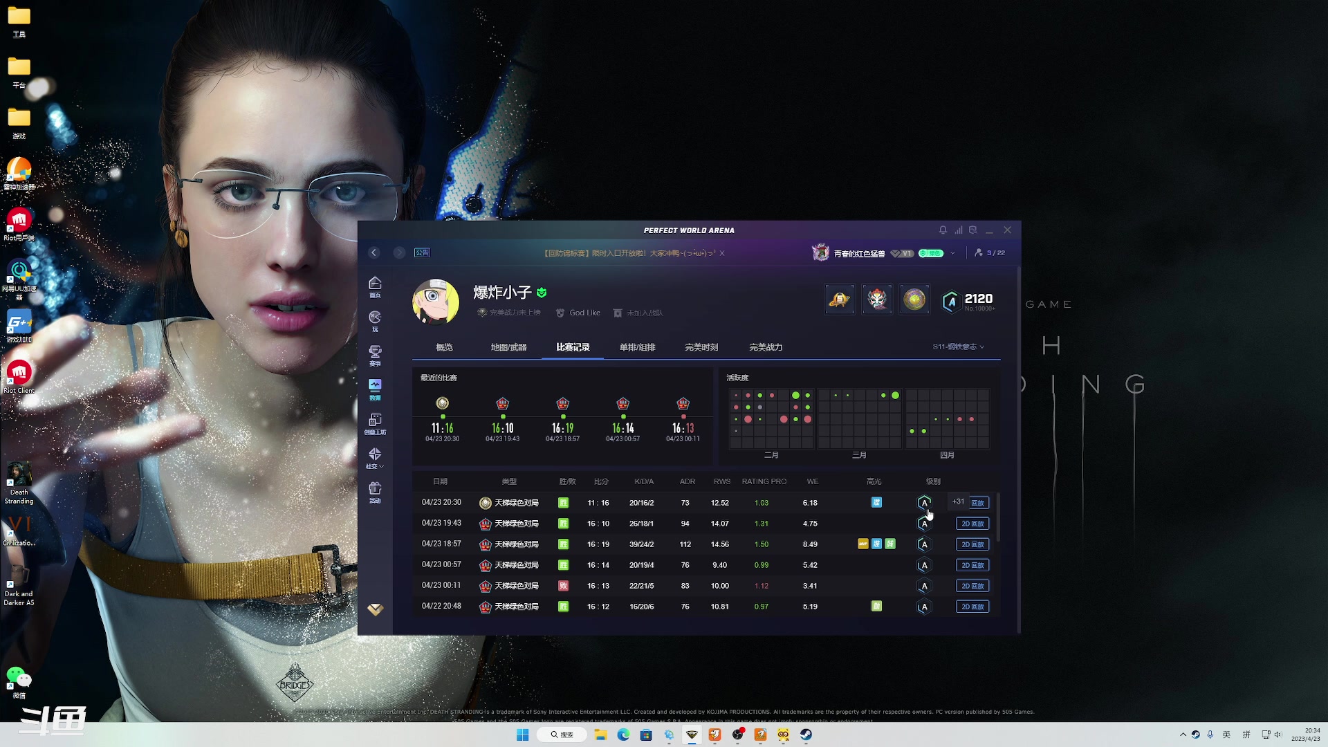Expand dropdown arrow next to account name
The height and width of the screenshot is (747, 1328).
(x=952, y=253)
